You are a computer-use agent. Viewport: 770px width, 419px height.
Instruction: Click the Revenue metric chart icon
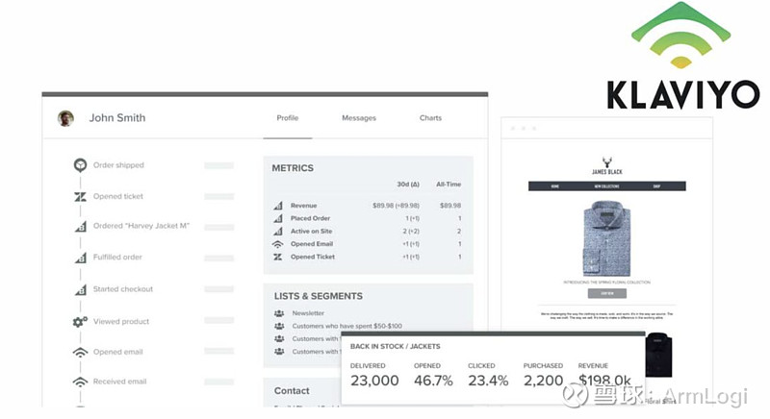(x=278, y=206)
